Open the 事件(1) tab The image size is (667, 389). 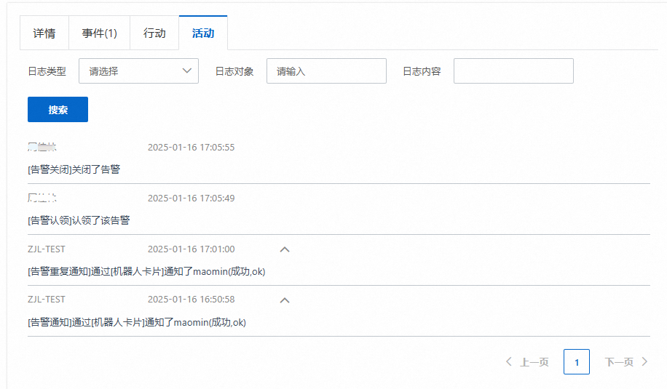[x=100, y=33]
